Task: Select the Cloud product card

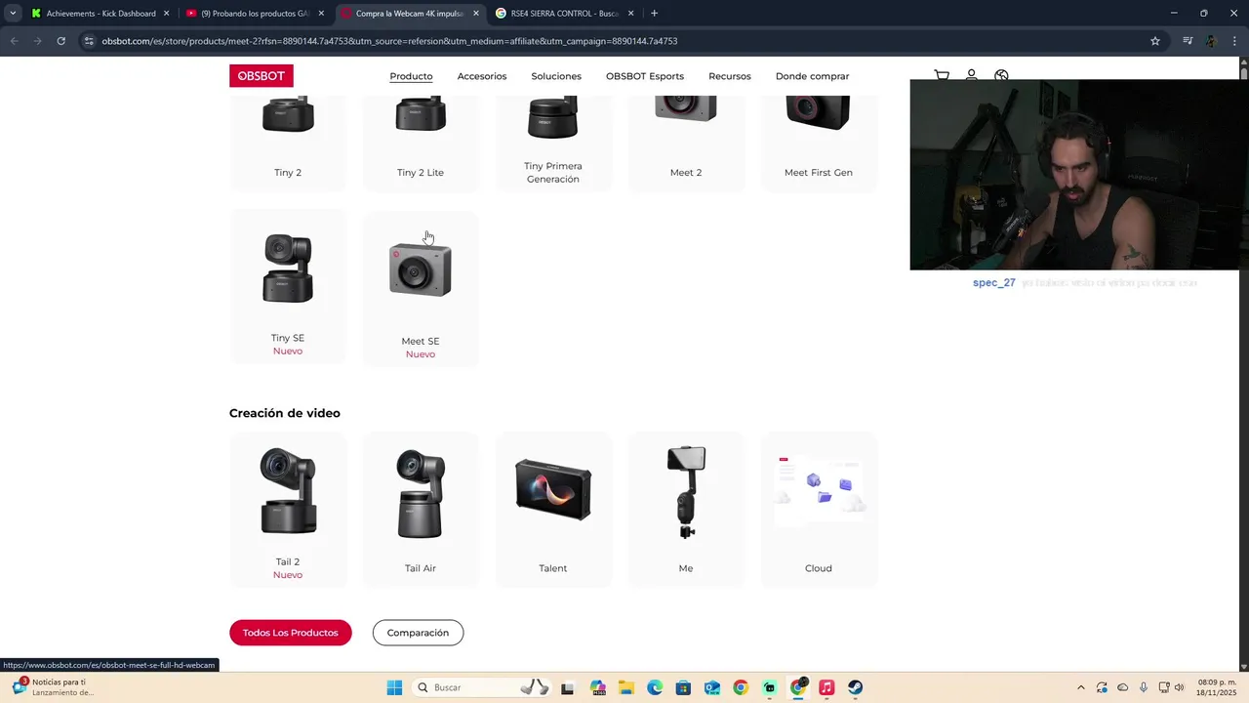Action: [819, 510]
